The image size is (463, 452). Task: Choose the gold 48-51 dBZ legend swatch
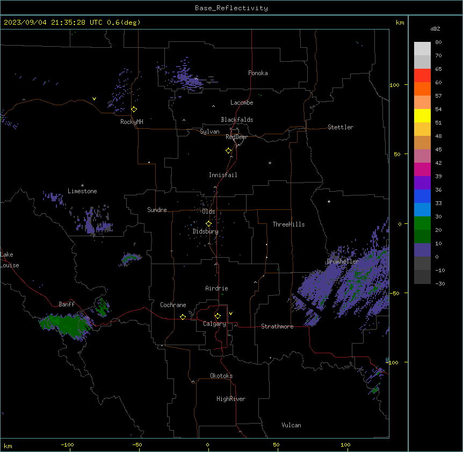point(422,129)
